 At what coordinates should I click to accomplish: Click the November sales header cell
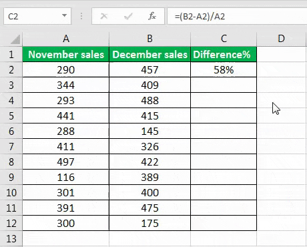66,54
